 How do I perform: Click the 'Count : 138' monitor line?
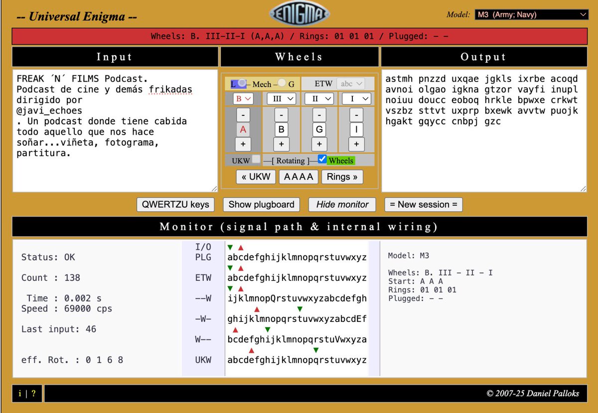[51, 278]
